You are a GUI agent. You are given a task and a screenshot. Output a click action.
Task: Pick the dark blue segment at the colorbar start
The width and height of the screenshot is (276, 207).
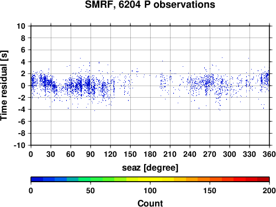(x=37, y=179)
